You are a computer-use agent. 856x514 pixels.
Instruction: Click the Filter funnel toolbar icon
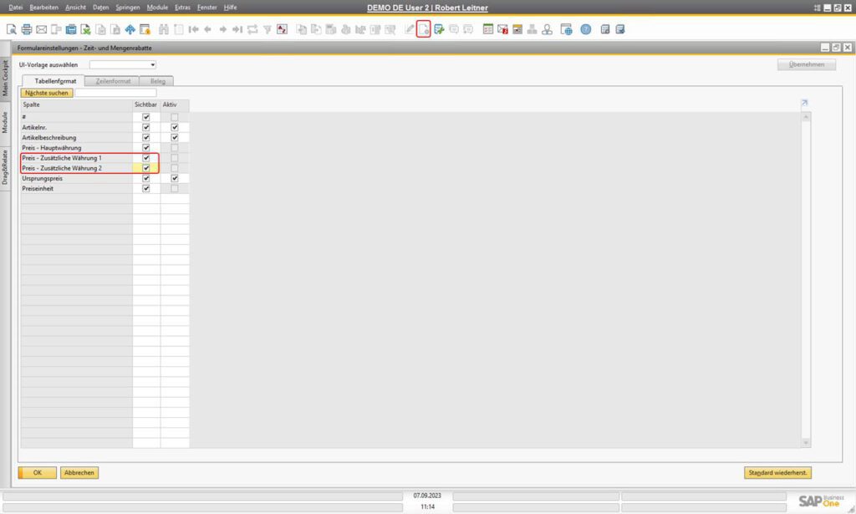[267, 29]
